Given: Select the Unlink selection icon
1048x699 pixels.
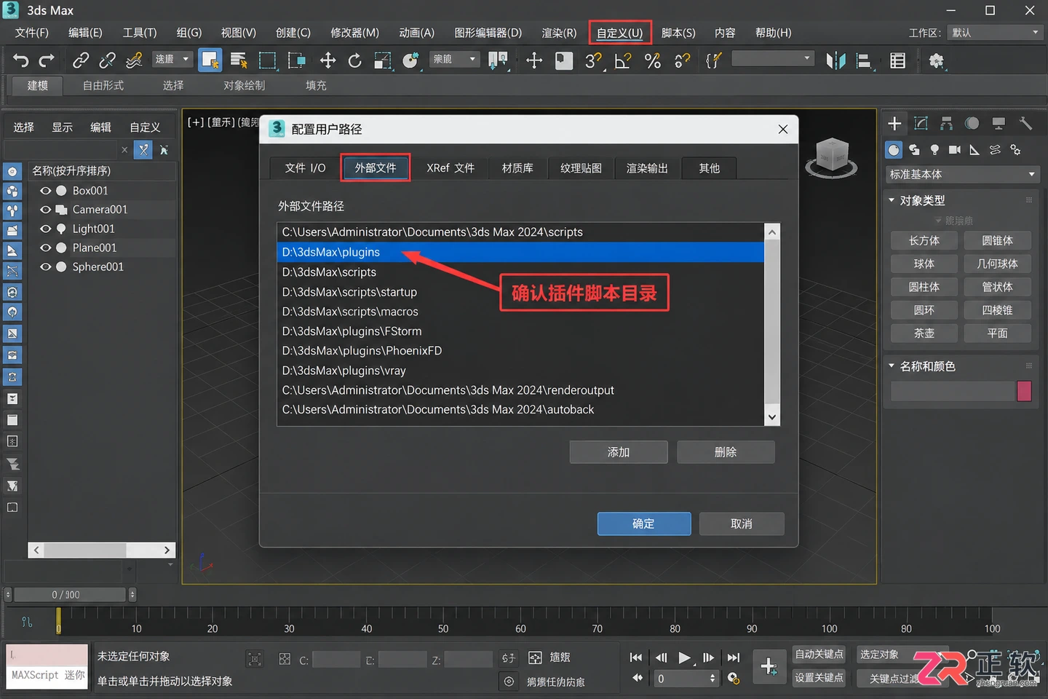Looking at the screenshot, I should pyautogui.click(x=107, y=60).
